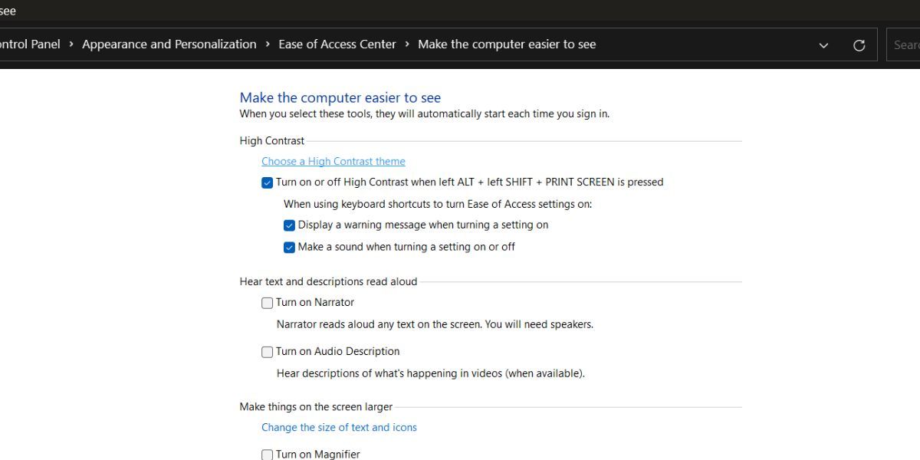920x460 pixels.
Task: Uncheck the High Contrast keyboard shortcut checkbox
Action: click(267, 182)
